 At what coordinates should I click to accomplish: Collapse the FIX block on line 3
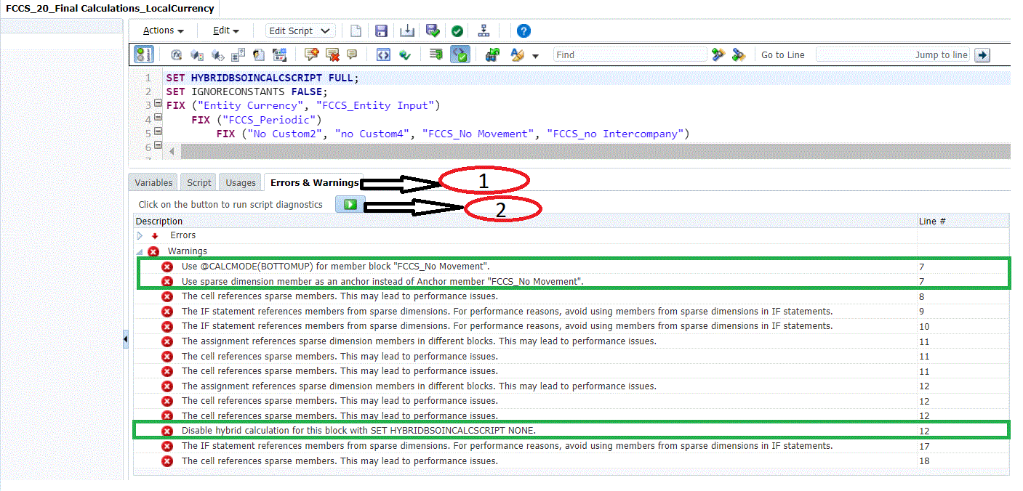(158, 104)
